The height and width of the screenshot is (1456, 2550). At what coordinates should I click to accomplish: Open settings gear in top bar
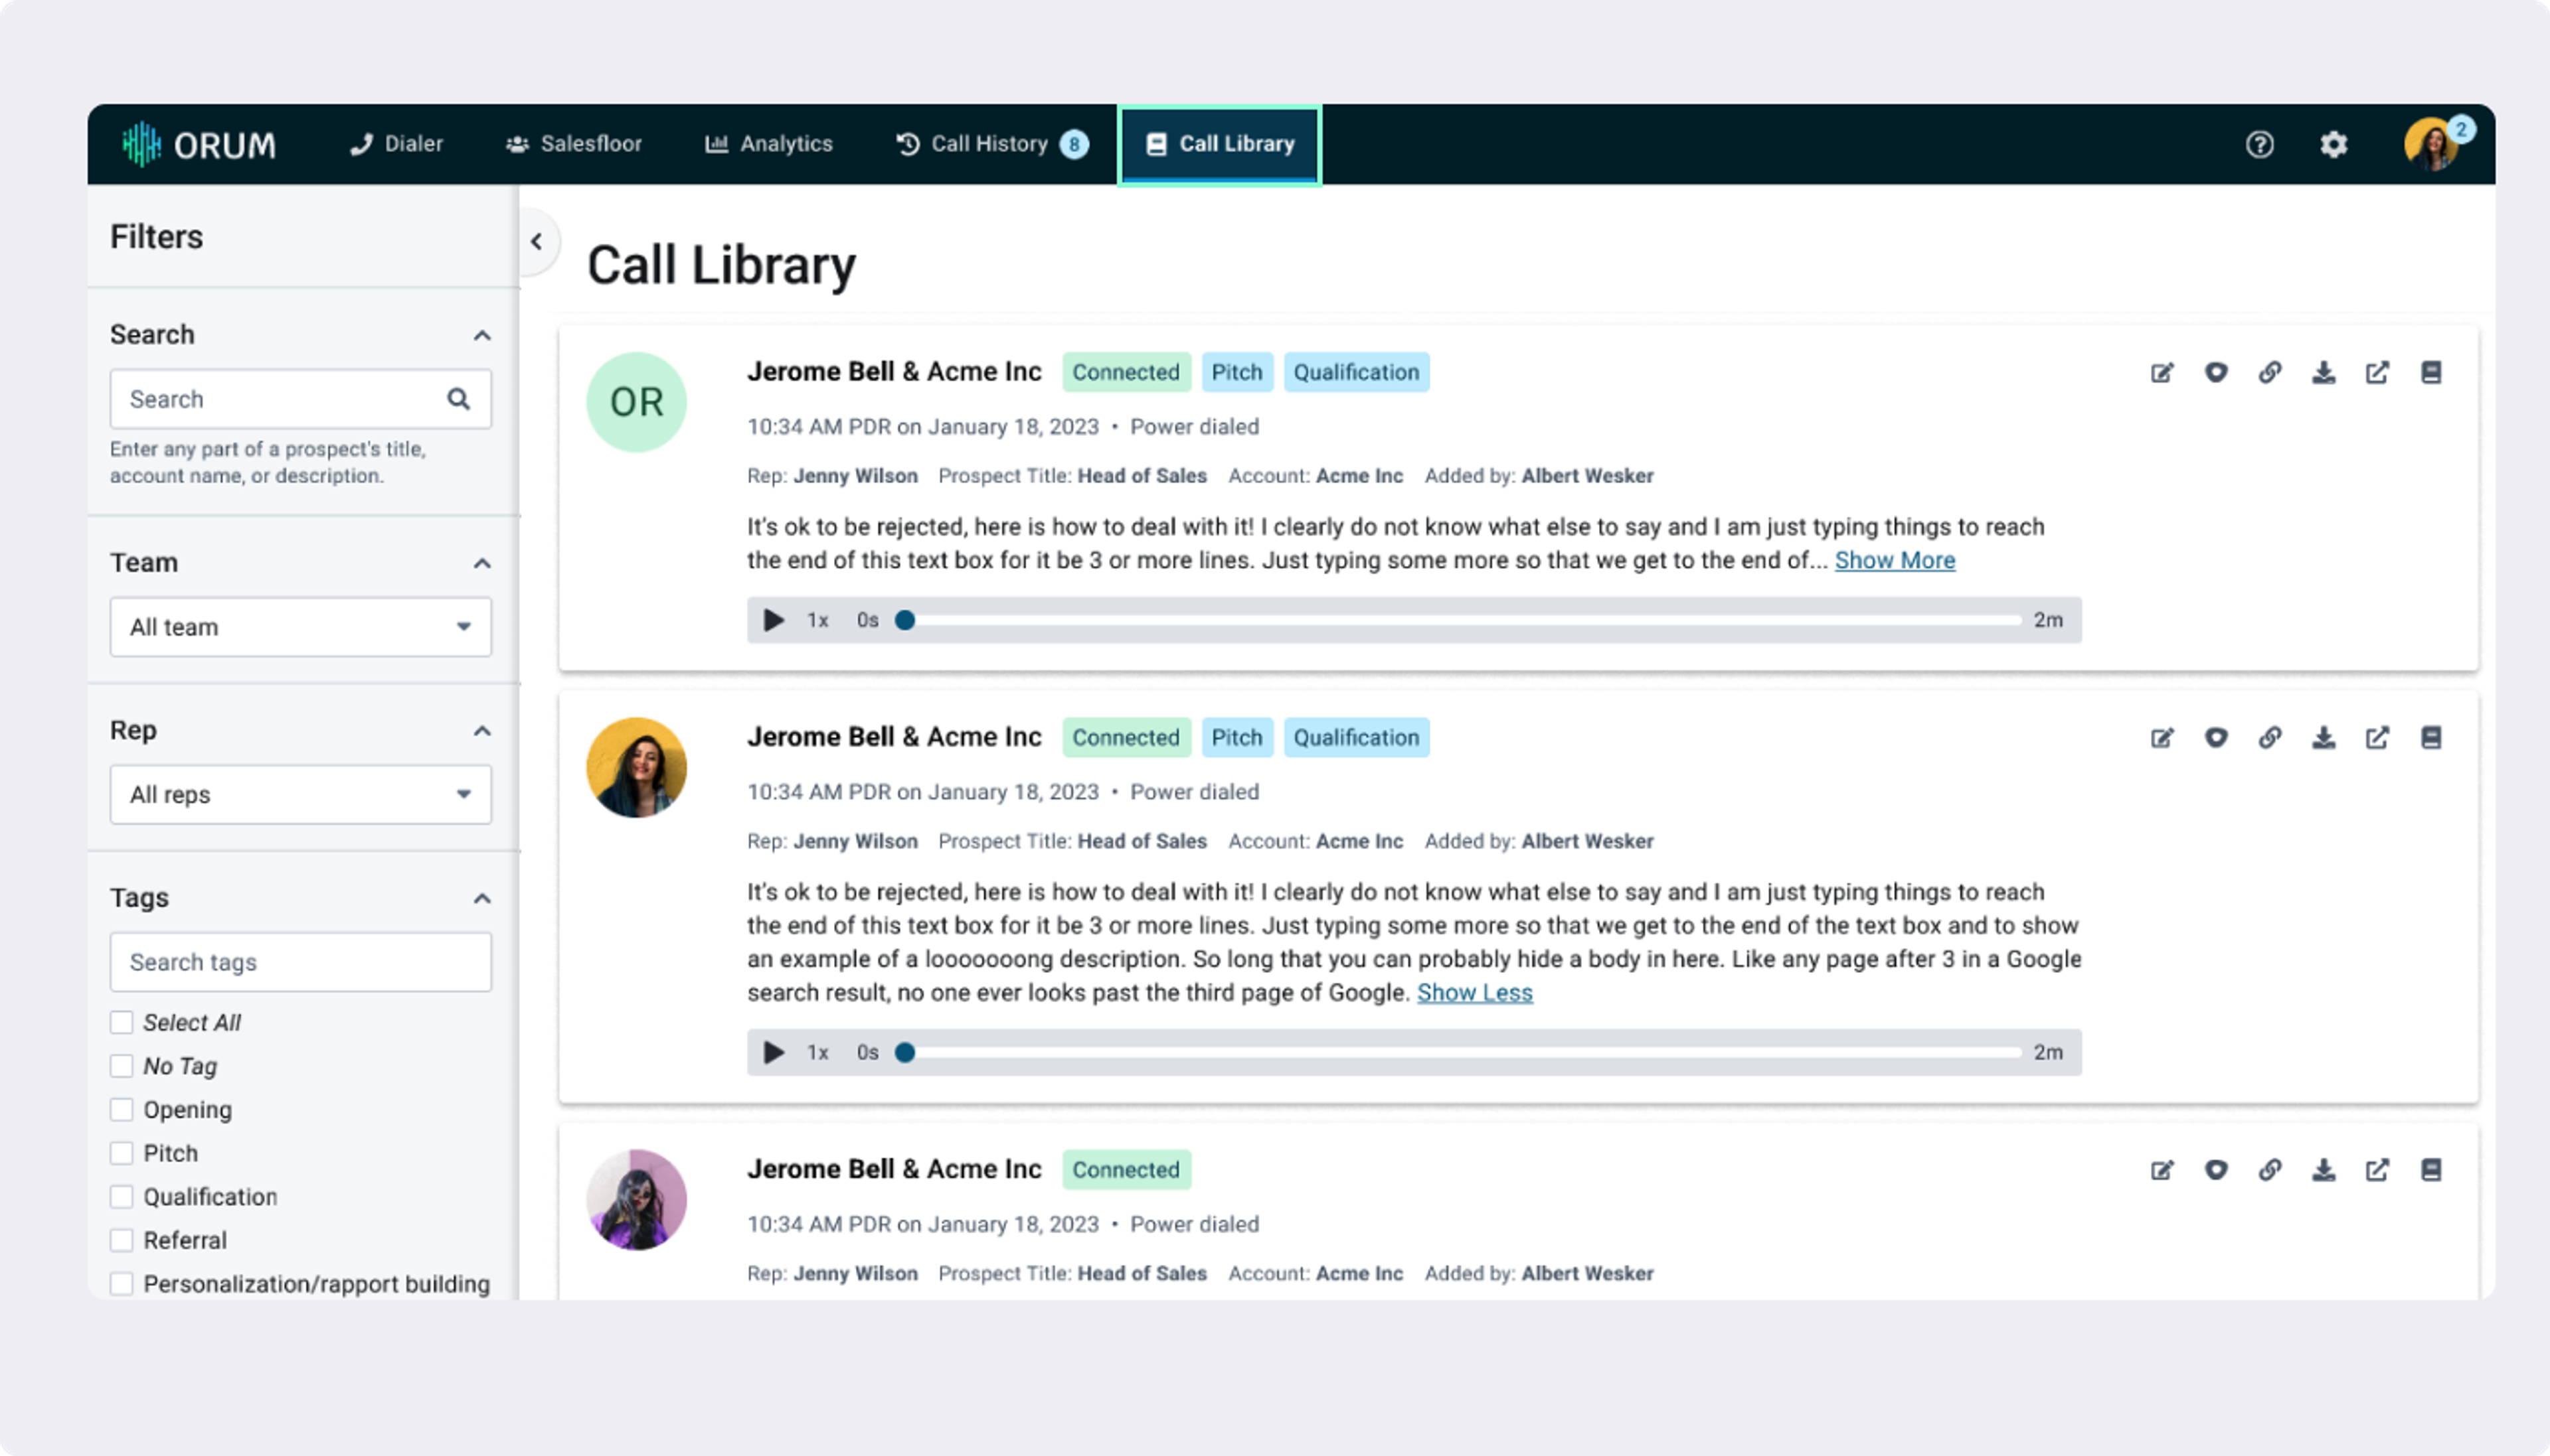2333,145
